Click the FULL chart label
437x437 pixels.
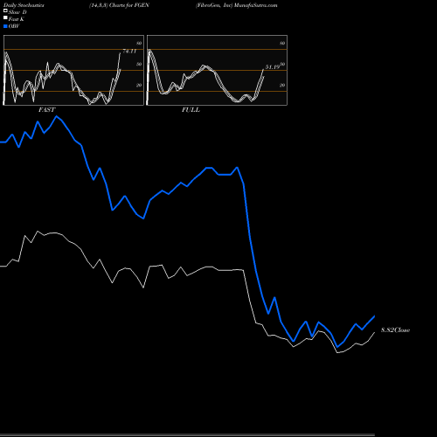coord(191,110)
